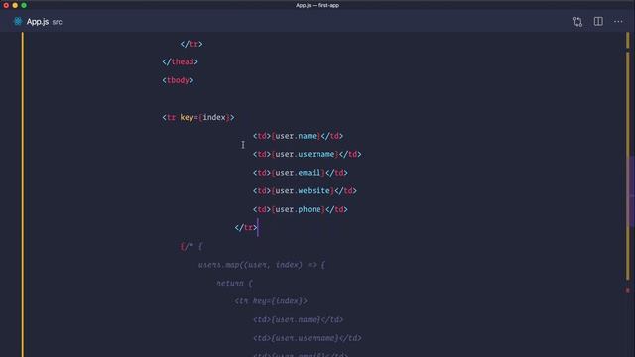Place cursor in <tr key={index}> line

[198, 117]
